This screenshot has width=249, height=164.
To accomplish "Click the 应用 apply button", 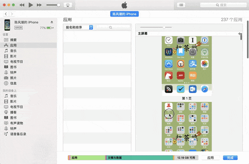I will (x=210, y=158).
